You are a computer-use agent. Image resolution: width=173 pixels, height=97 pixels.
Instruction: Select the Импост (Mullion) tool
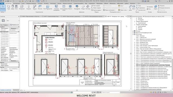coord(70,7)
